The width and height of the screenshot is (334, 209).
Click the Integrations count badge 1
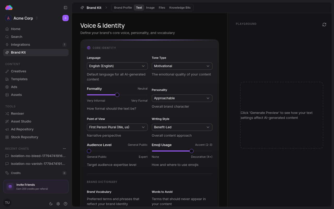coord(64,45)
